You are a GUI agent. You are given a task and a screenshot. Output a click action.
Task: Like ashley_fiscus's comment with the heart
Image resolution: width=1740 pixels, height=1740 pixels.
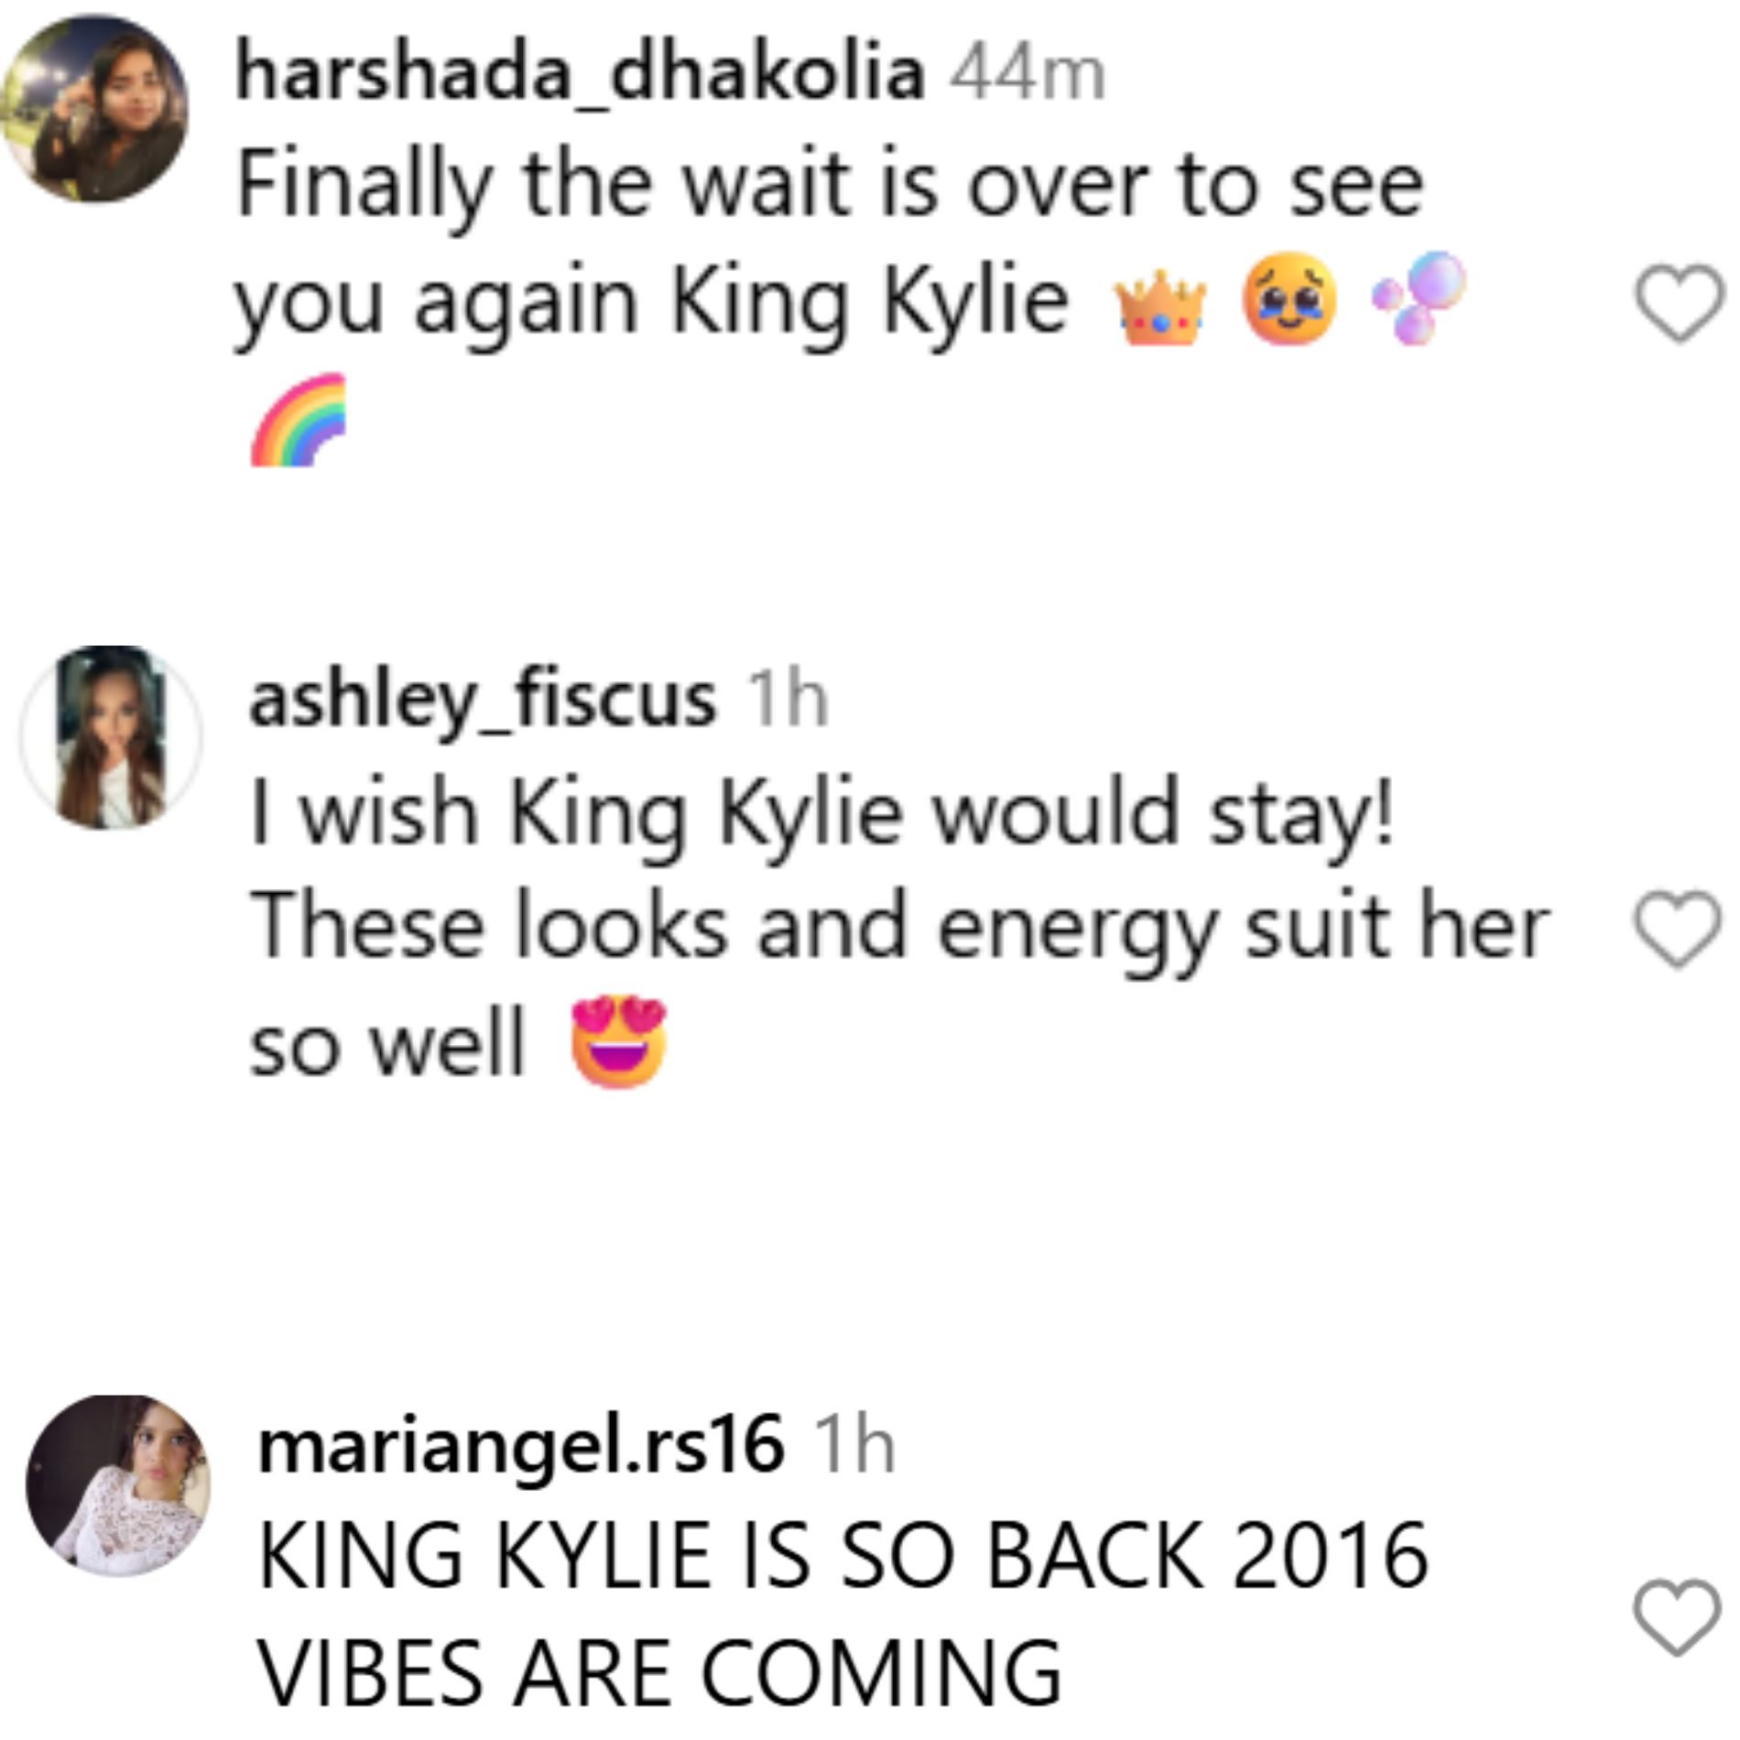coord(1679,929)
